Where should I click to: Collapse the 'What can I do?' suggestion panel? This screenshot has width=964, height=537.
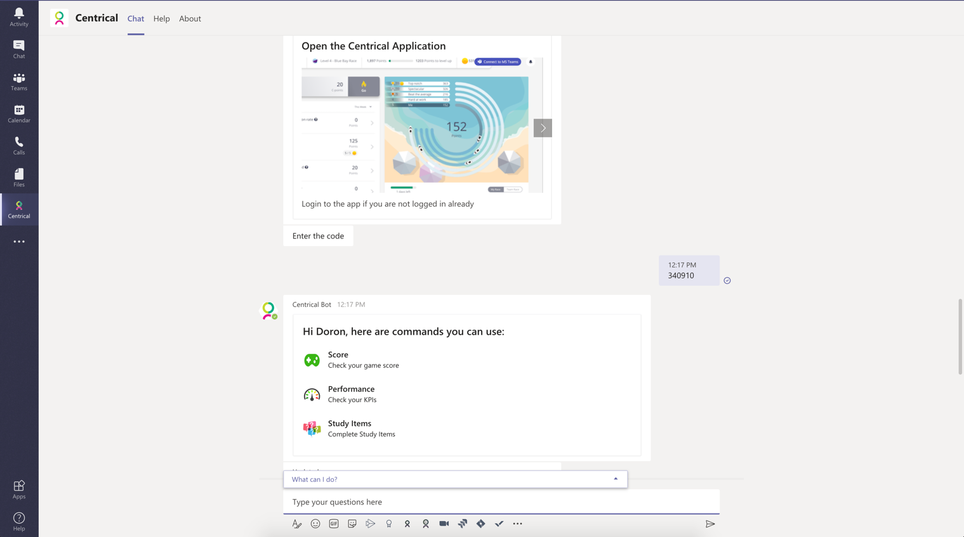coord(615,479)
